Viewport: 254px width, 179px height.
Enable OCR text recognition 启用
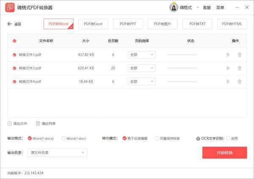coord(229,138)
